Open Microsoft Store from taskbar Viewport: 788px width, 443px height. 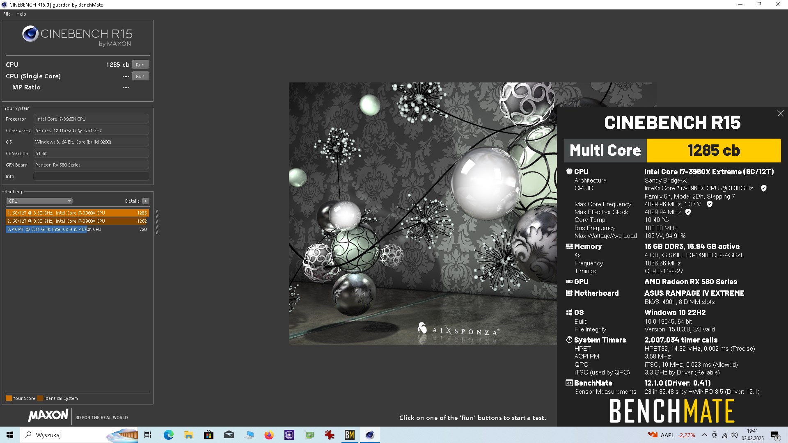pos(208,435)
